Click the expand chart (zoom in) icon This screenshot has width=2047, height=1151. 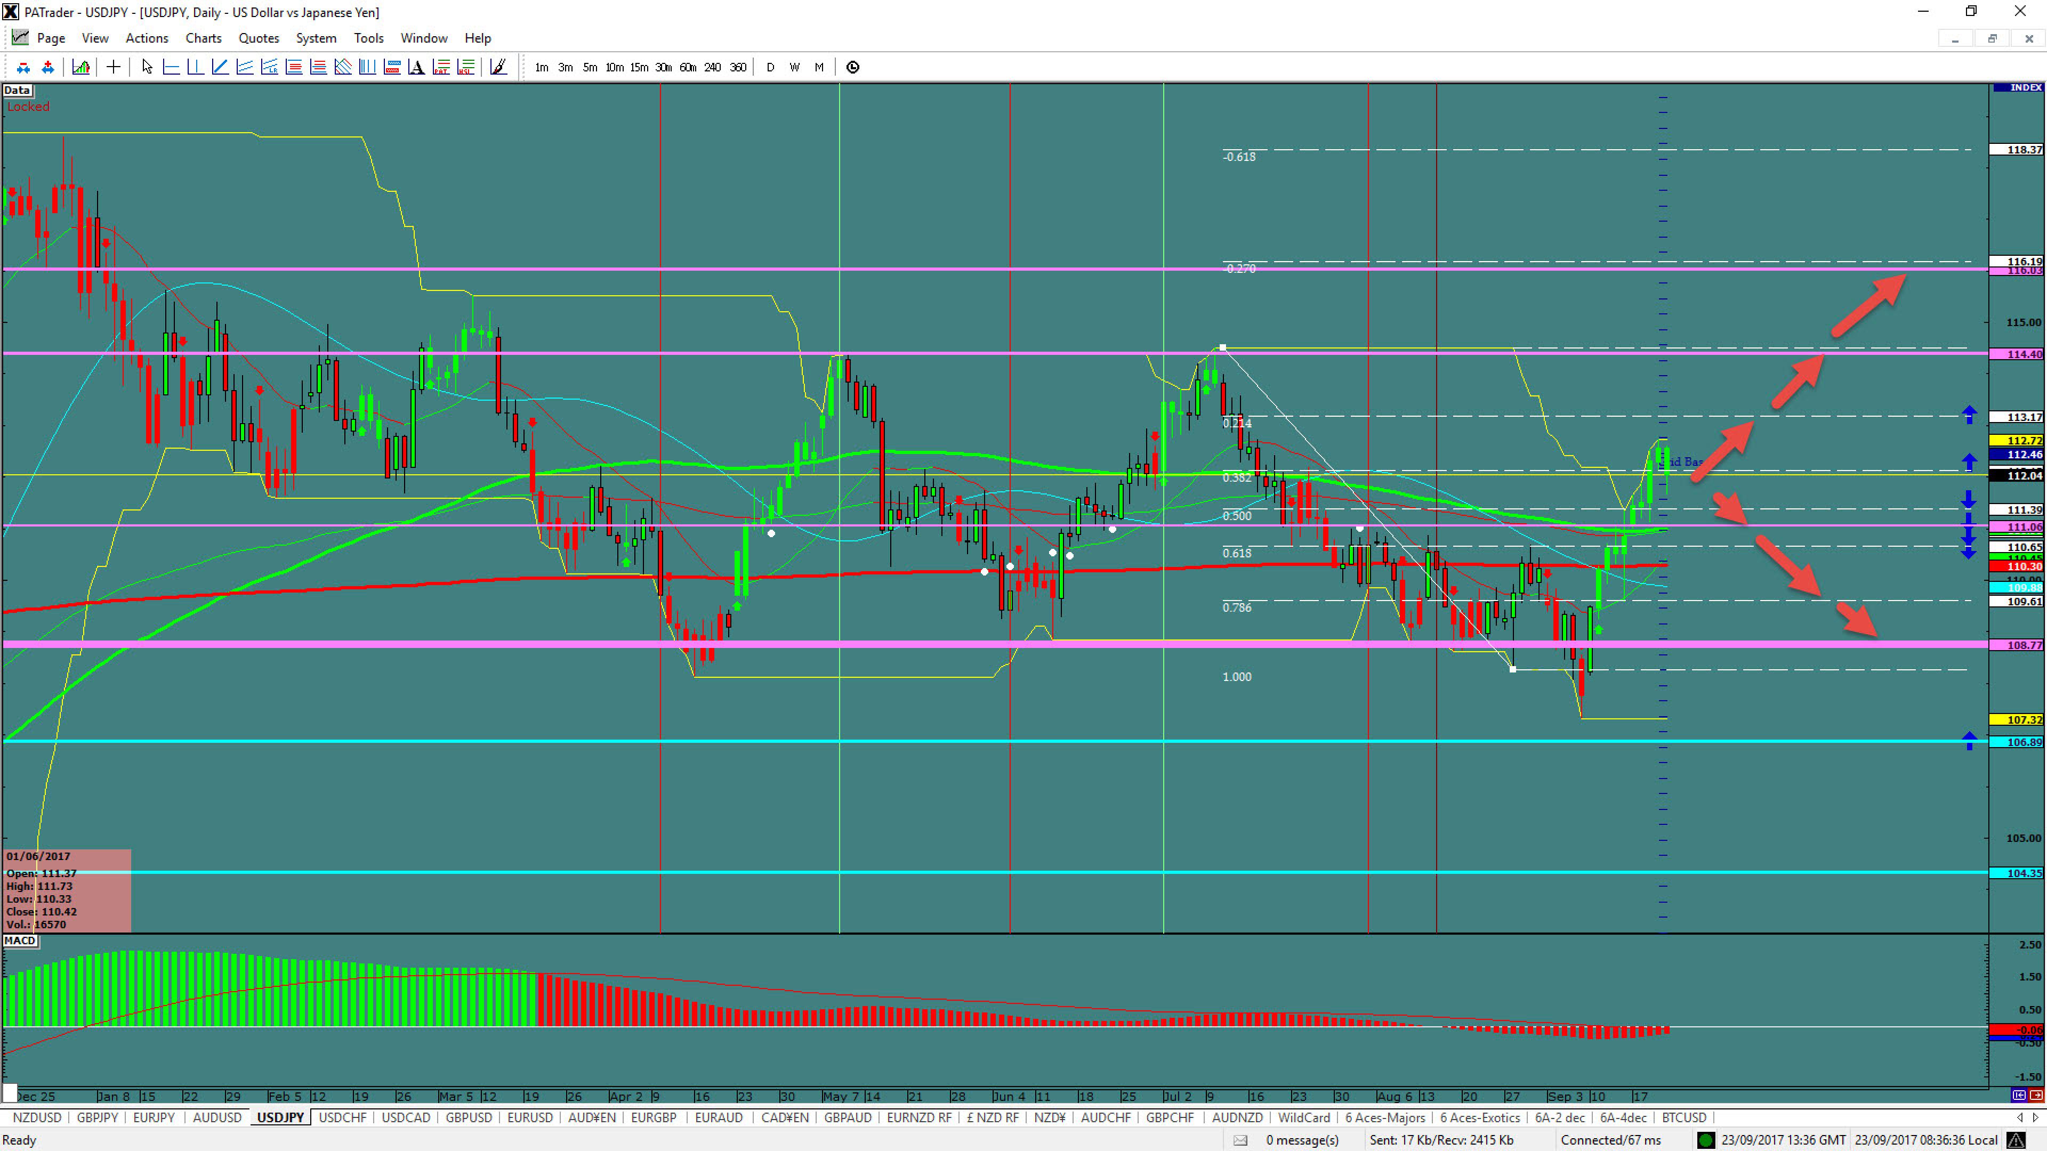click(47, 68)
